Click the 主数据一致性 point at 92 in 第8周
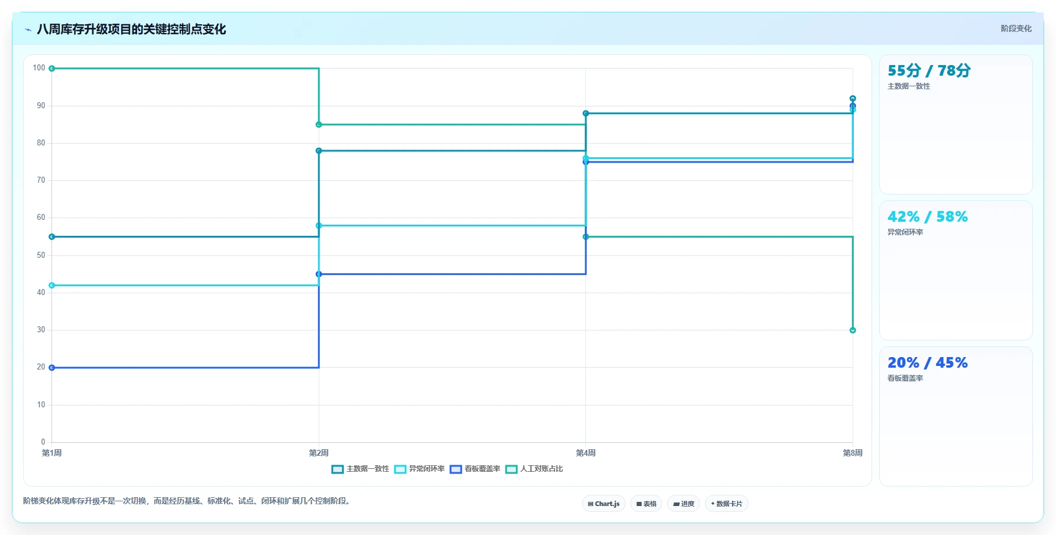This screenshot has width=1056, height=535. click(x=853, y=99)
